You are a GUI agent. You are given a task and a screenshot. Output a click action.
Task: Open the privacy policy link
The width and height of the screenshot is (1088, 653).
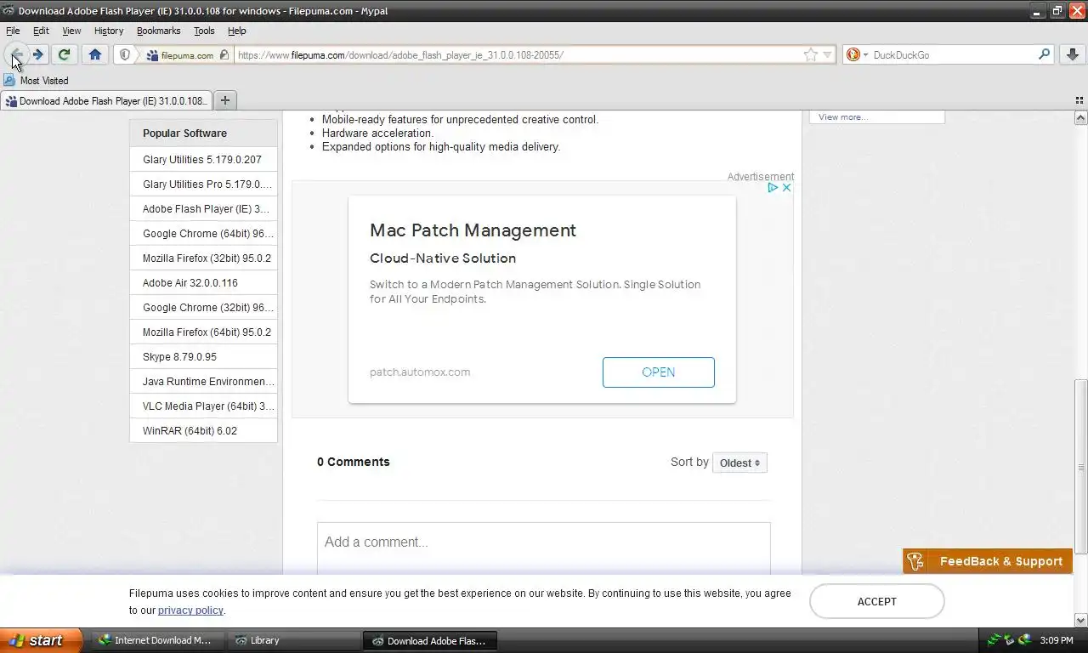[190, 610]
